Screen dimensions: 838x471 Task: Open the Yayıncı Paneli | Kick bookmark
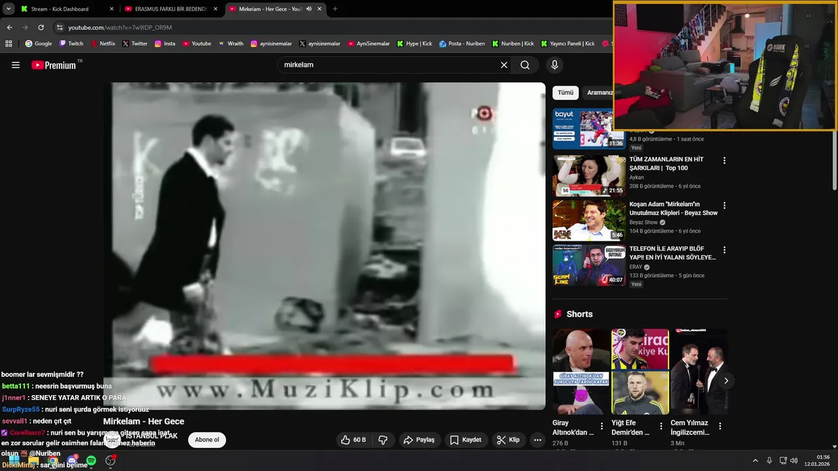(x=568, y=44)
